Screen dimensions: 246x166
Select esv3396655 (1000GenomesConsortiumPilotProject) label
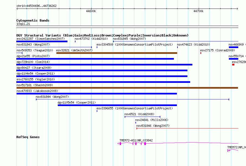pos(135,108)
